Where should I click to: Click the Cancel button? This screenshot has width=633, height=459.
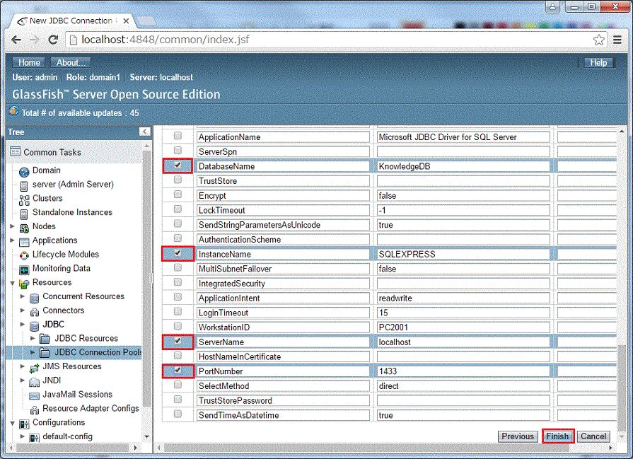593,436
